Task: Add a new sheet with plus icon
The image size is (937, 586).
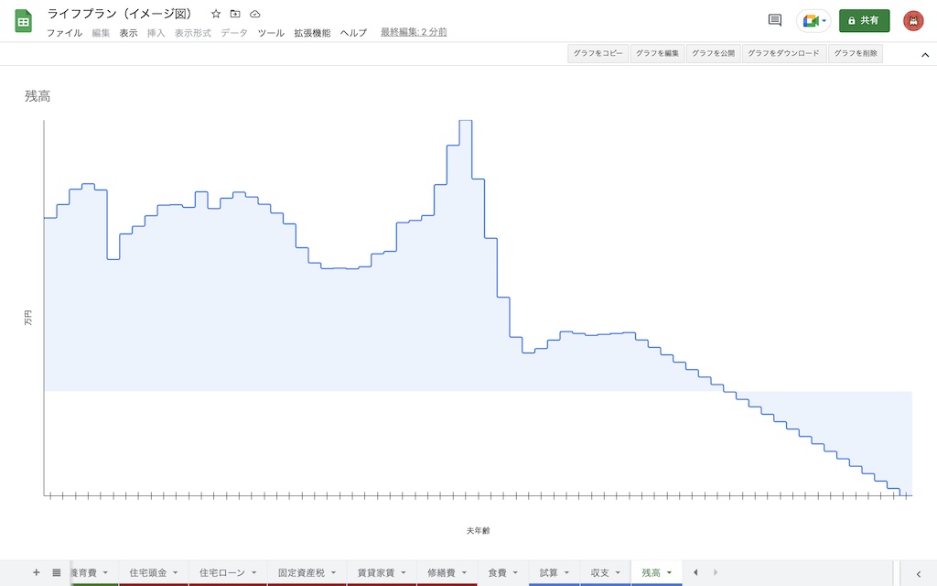Action: tap(36, 572)
